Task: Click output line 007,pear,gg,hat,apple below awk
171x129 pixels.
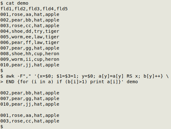Action: pos(30,98)
